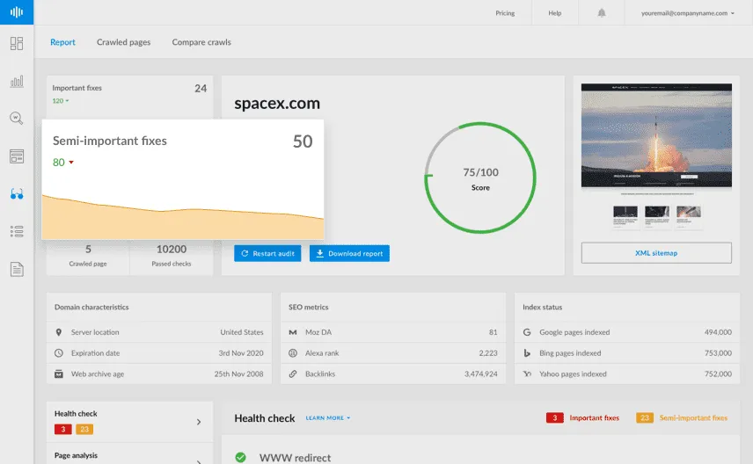Click the red 3 badge in Health check sidebar
Image resolution: width=753 pixels, height=464 pixels.
pos(63,429)
